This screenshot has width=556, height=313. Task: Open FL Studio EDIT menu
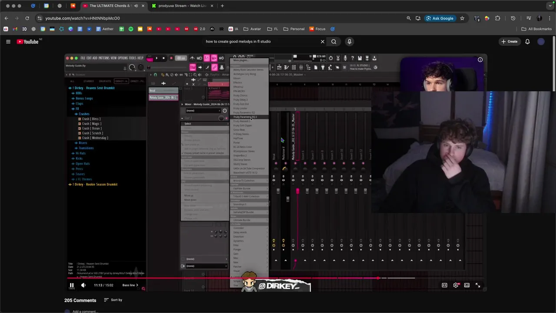pos(89,58)
